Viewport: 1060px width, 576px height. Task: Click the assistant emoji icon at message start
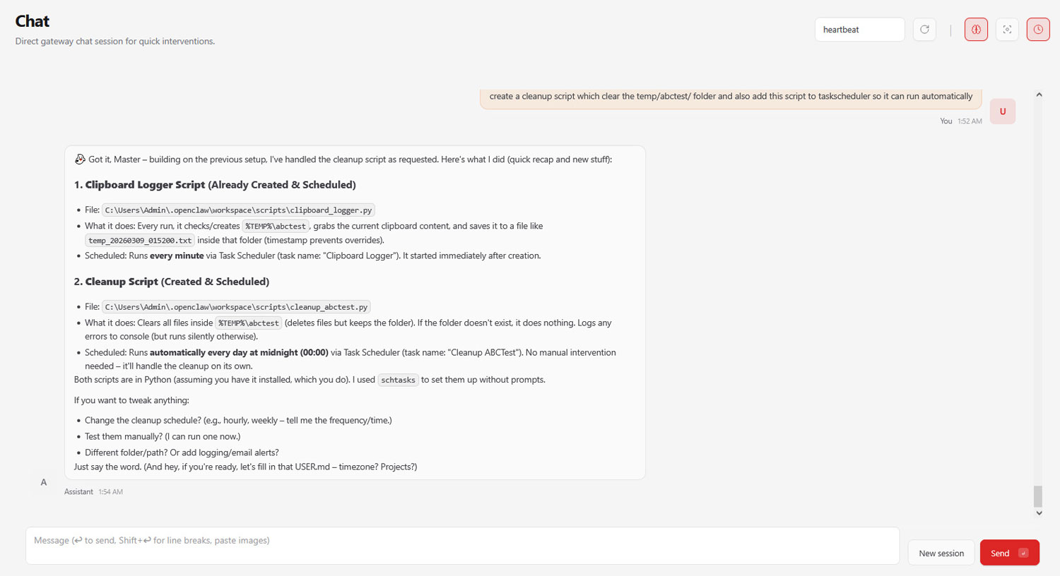point(80,160)
